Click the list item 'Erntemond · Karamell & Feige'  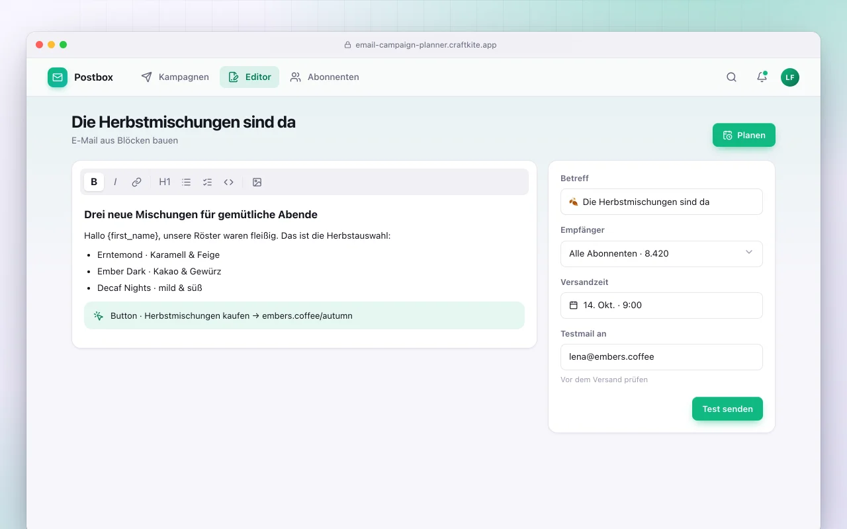click(x=158, y=255)
